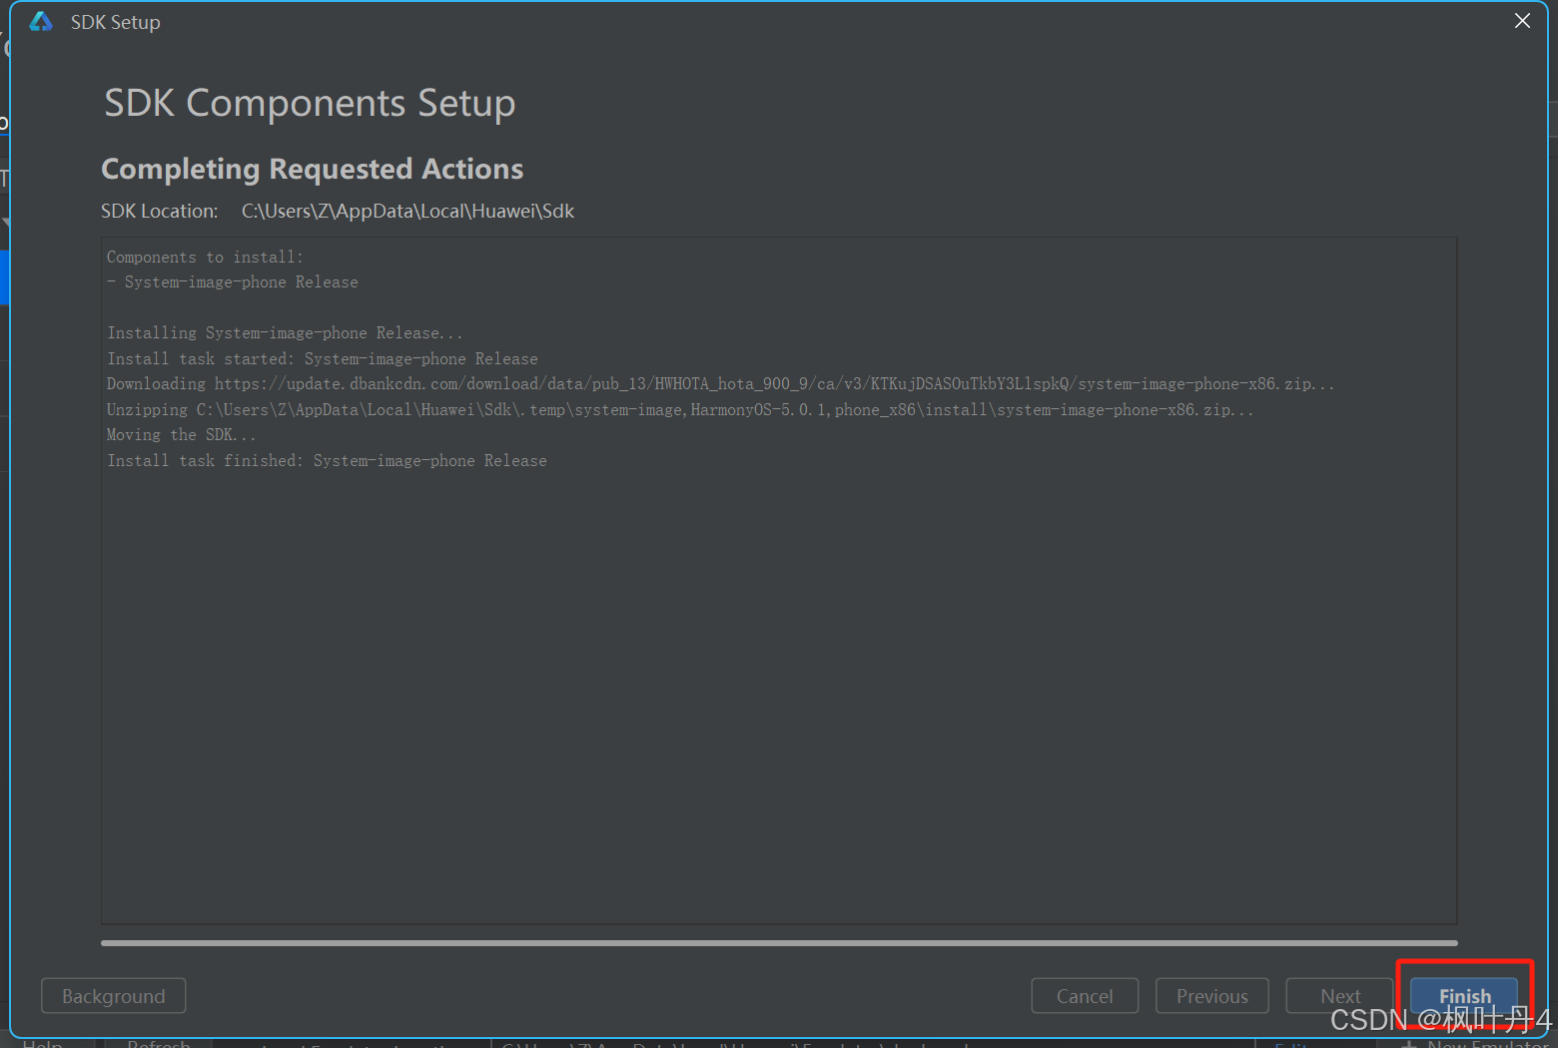The image size is (1558, 1048).
Task: Click the download URL log line
Action: point(719,384)
